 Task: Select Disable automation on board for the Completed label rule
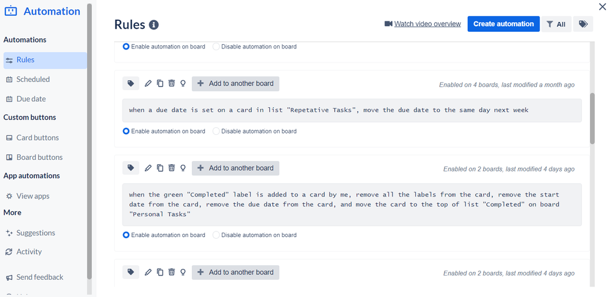[254, 235]
